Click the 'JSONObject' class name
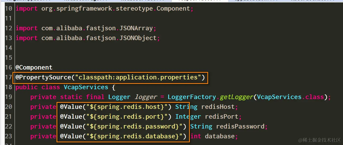 [x=138, y=38]
